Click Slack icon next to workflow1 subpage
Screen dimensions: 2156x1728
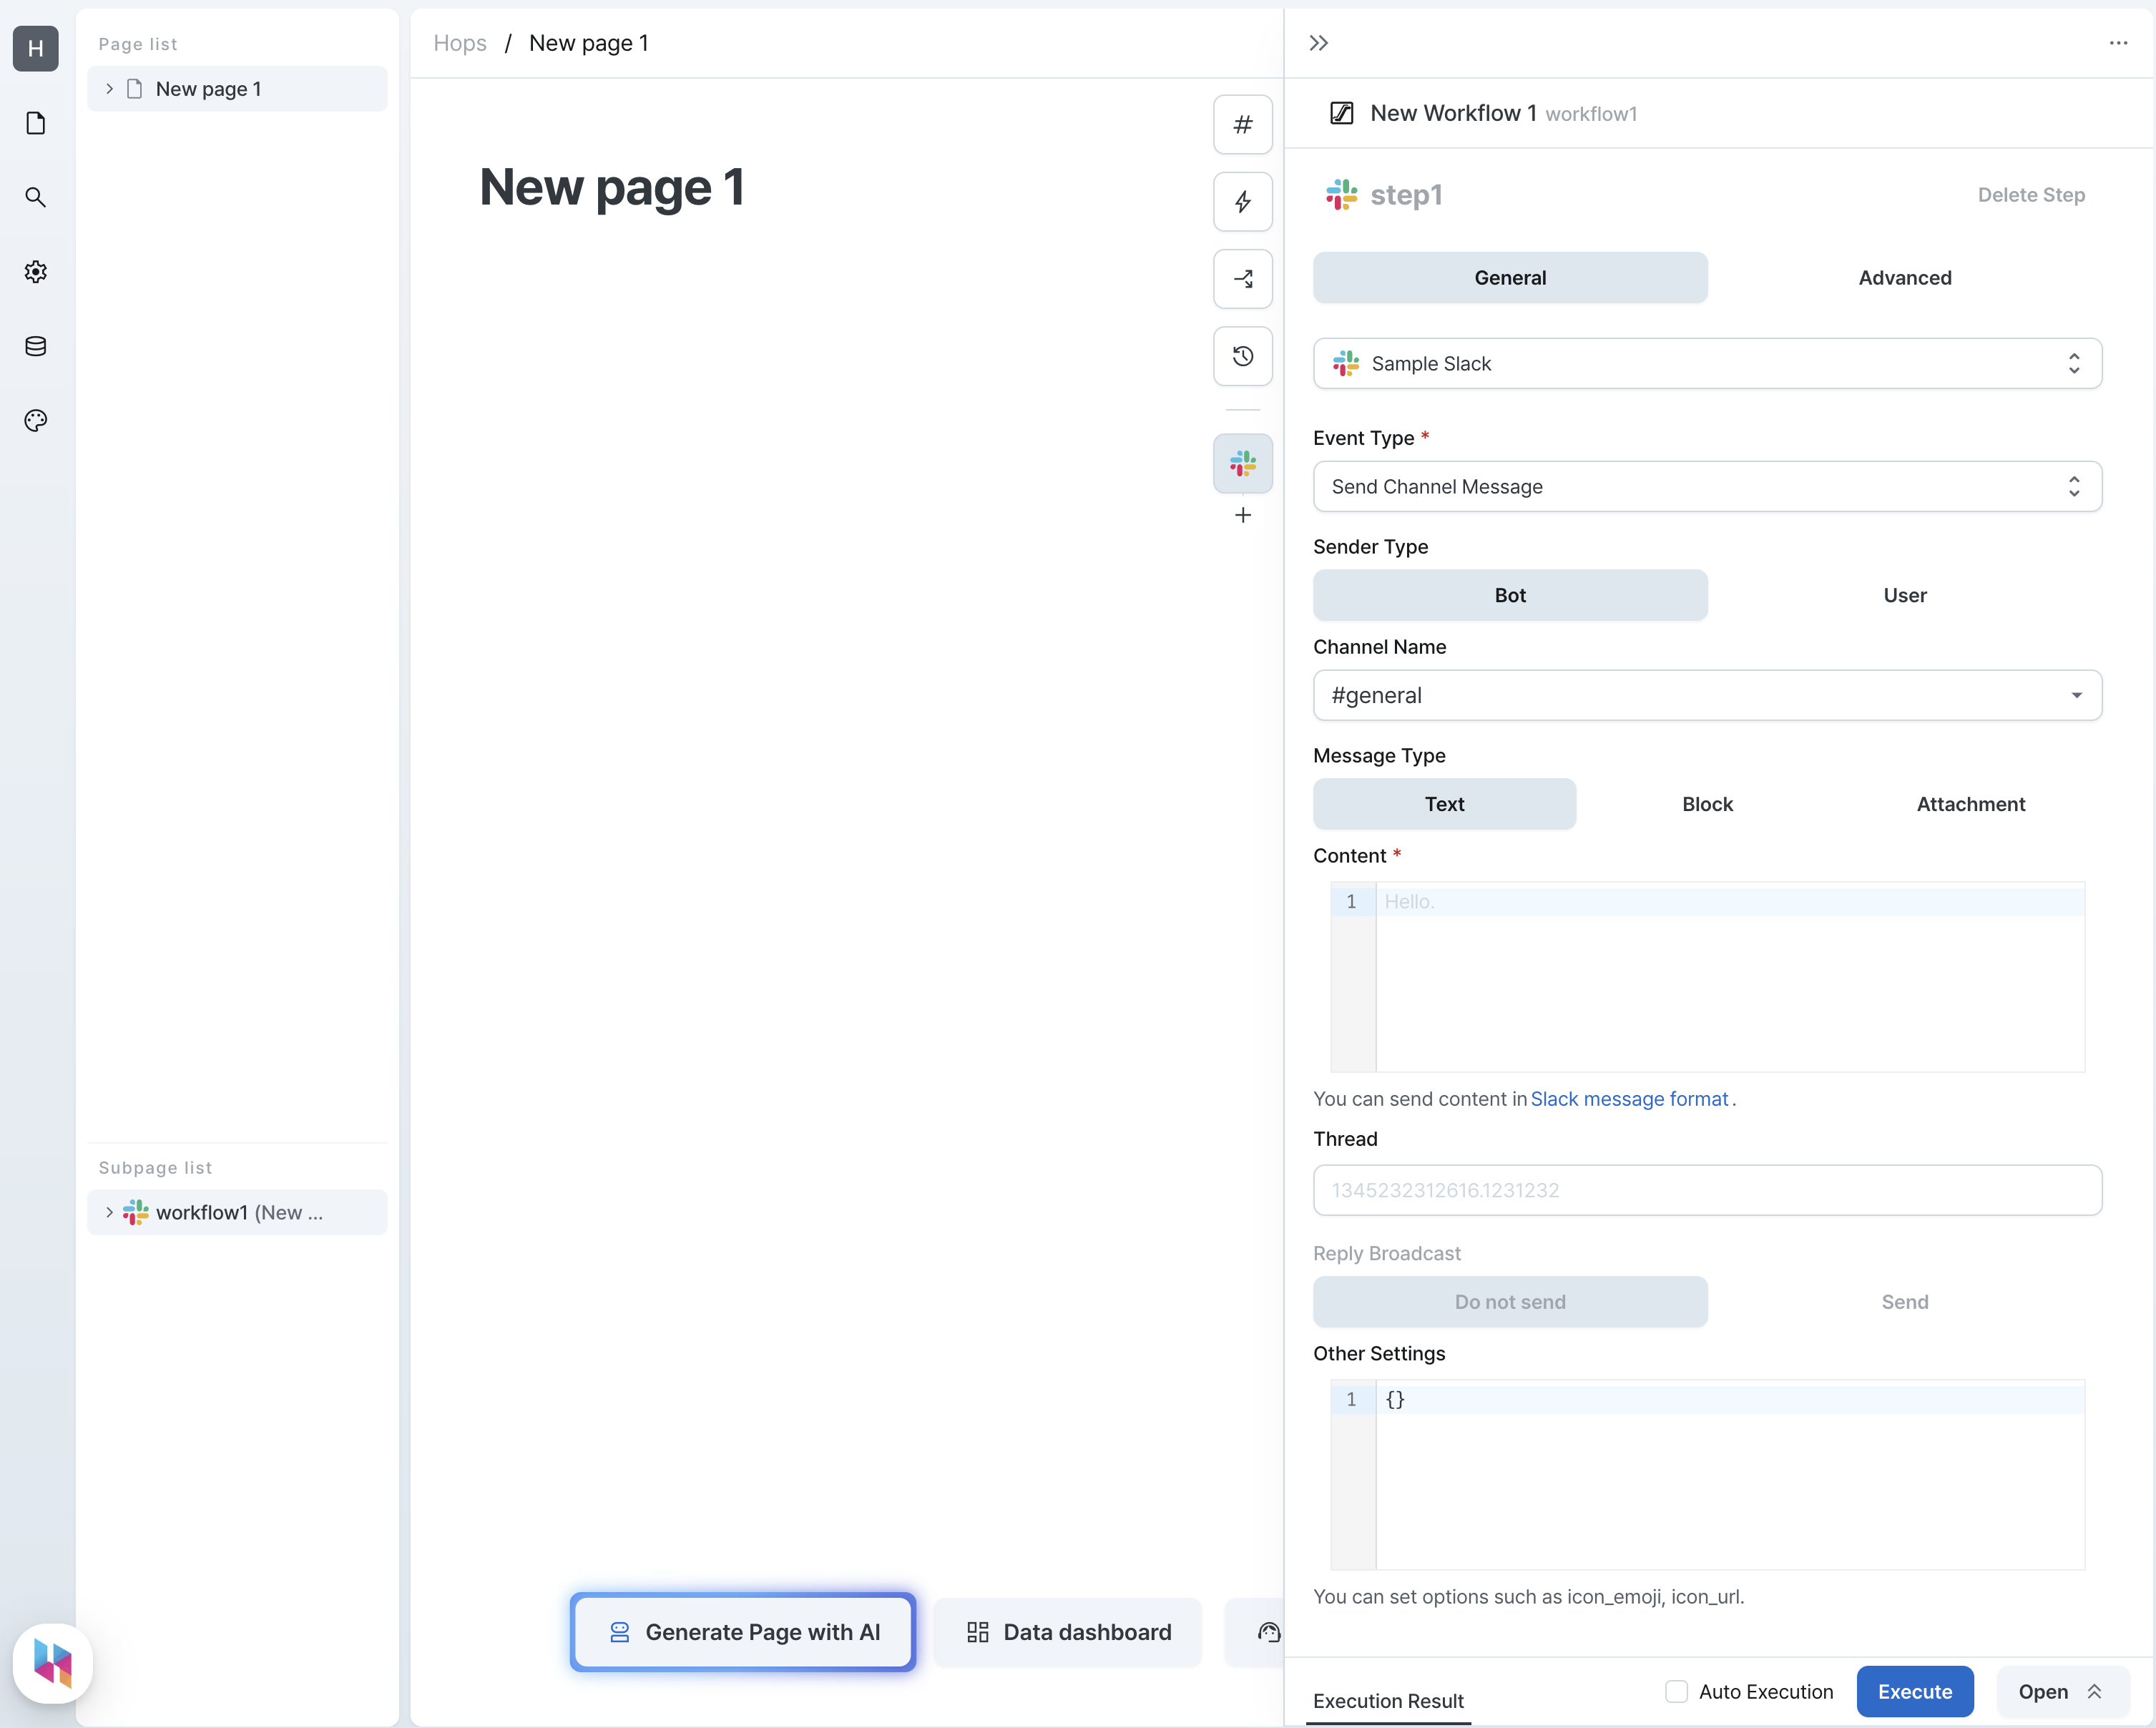[x=135, y=1212]
